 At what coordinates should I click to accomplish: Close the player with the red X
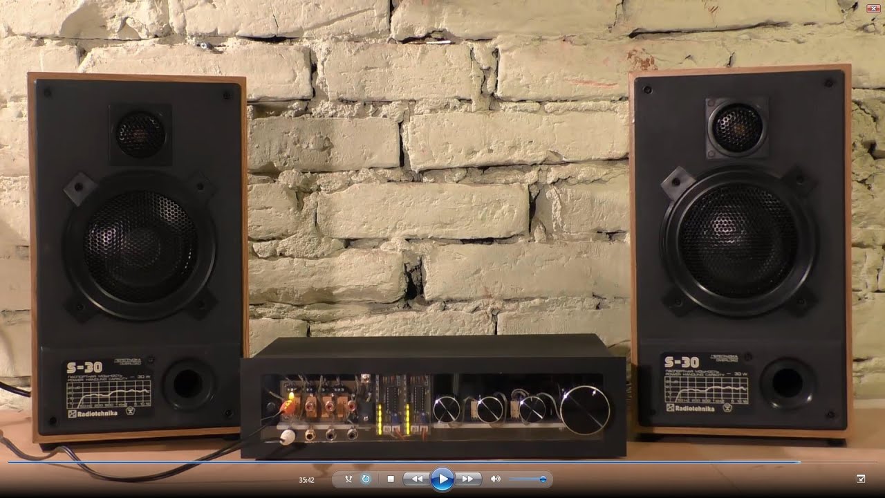[873, 8]
